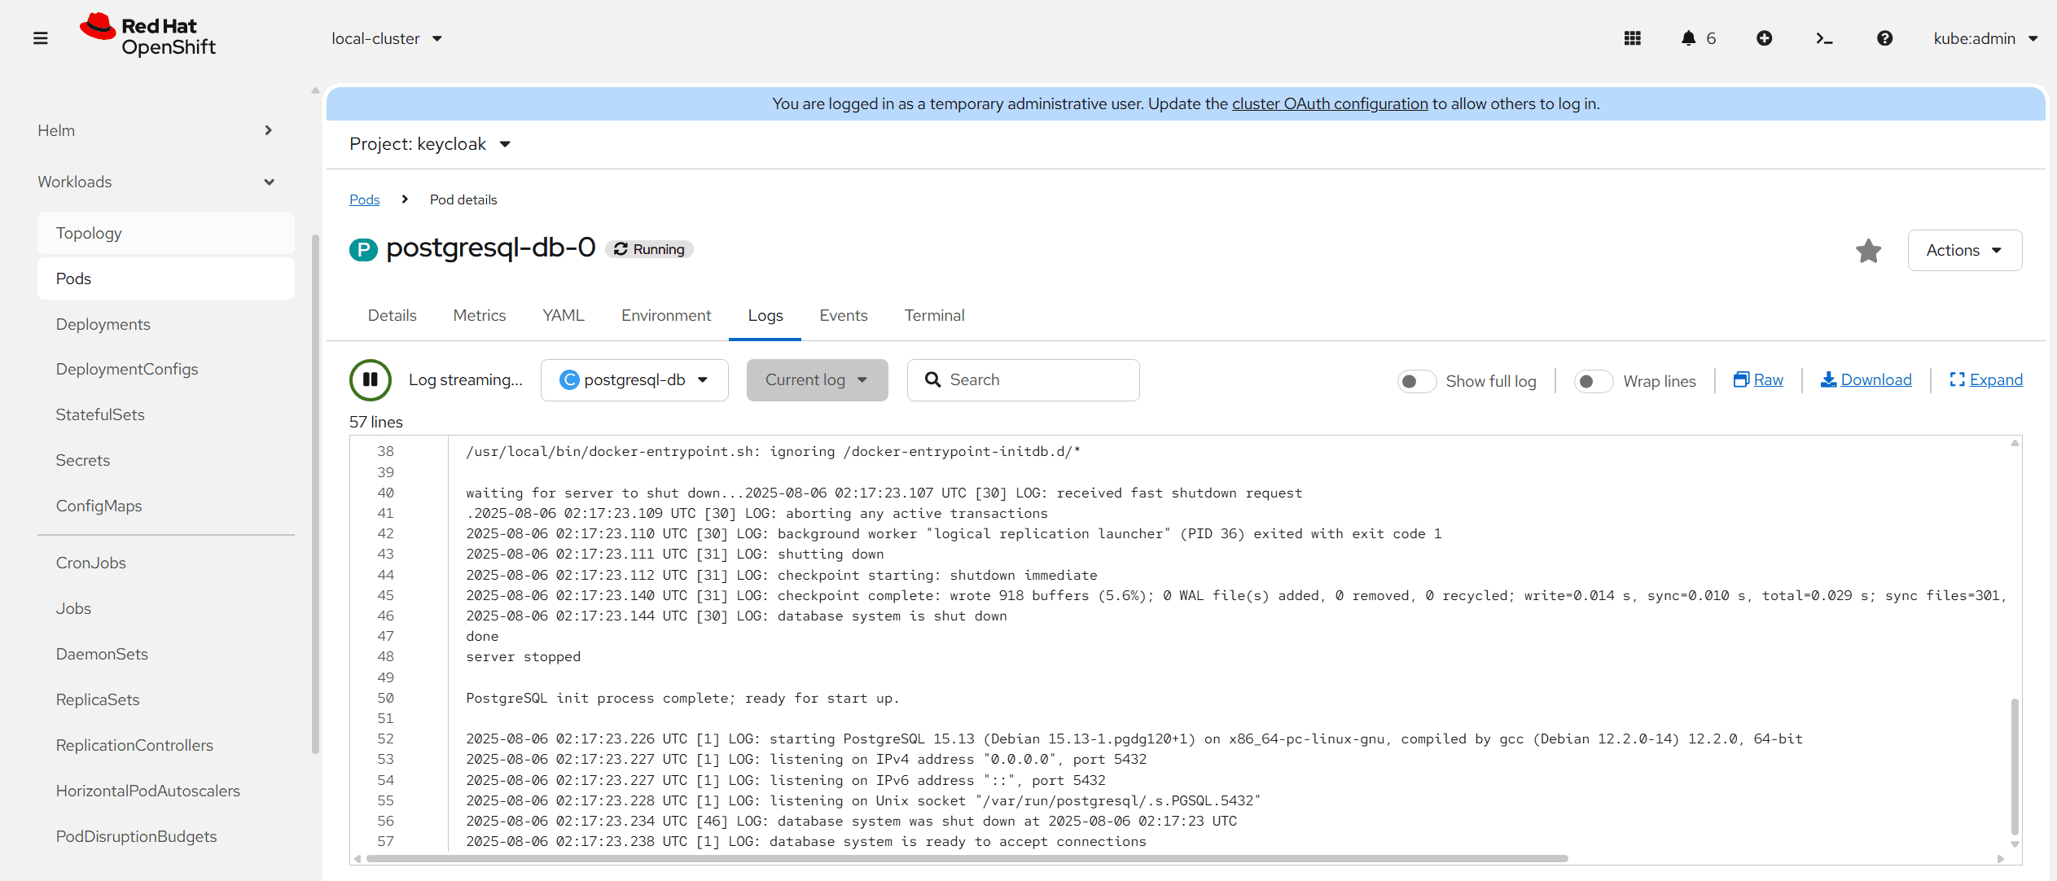The image size is (2057, 881).
Task: Click the Running status badge
Action: (x=649, y=249)
